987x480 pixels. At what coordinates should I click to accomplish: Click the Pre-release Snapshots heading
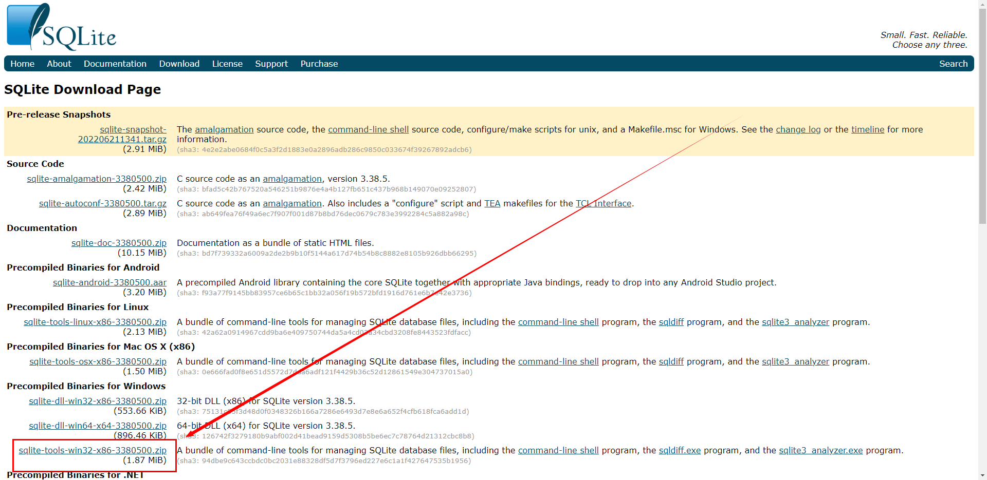coord(59,114)
